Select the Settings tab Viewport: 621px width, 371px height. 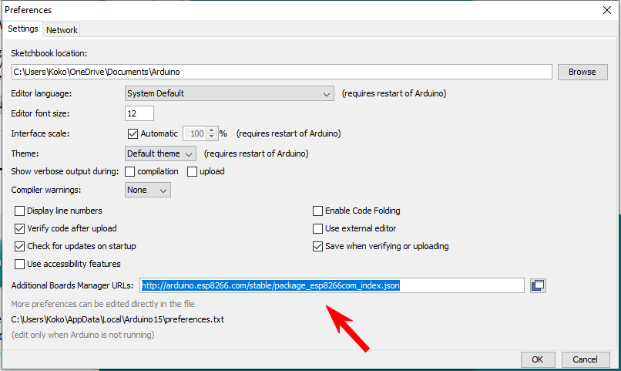pyautogui.click(x=23, y=29)
